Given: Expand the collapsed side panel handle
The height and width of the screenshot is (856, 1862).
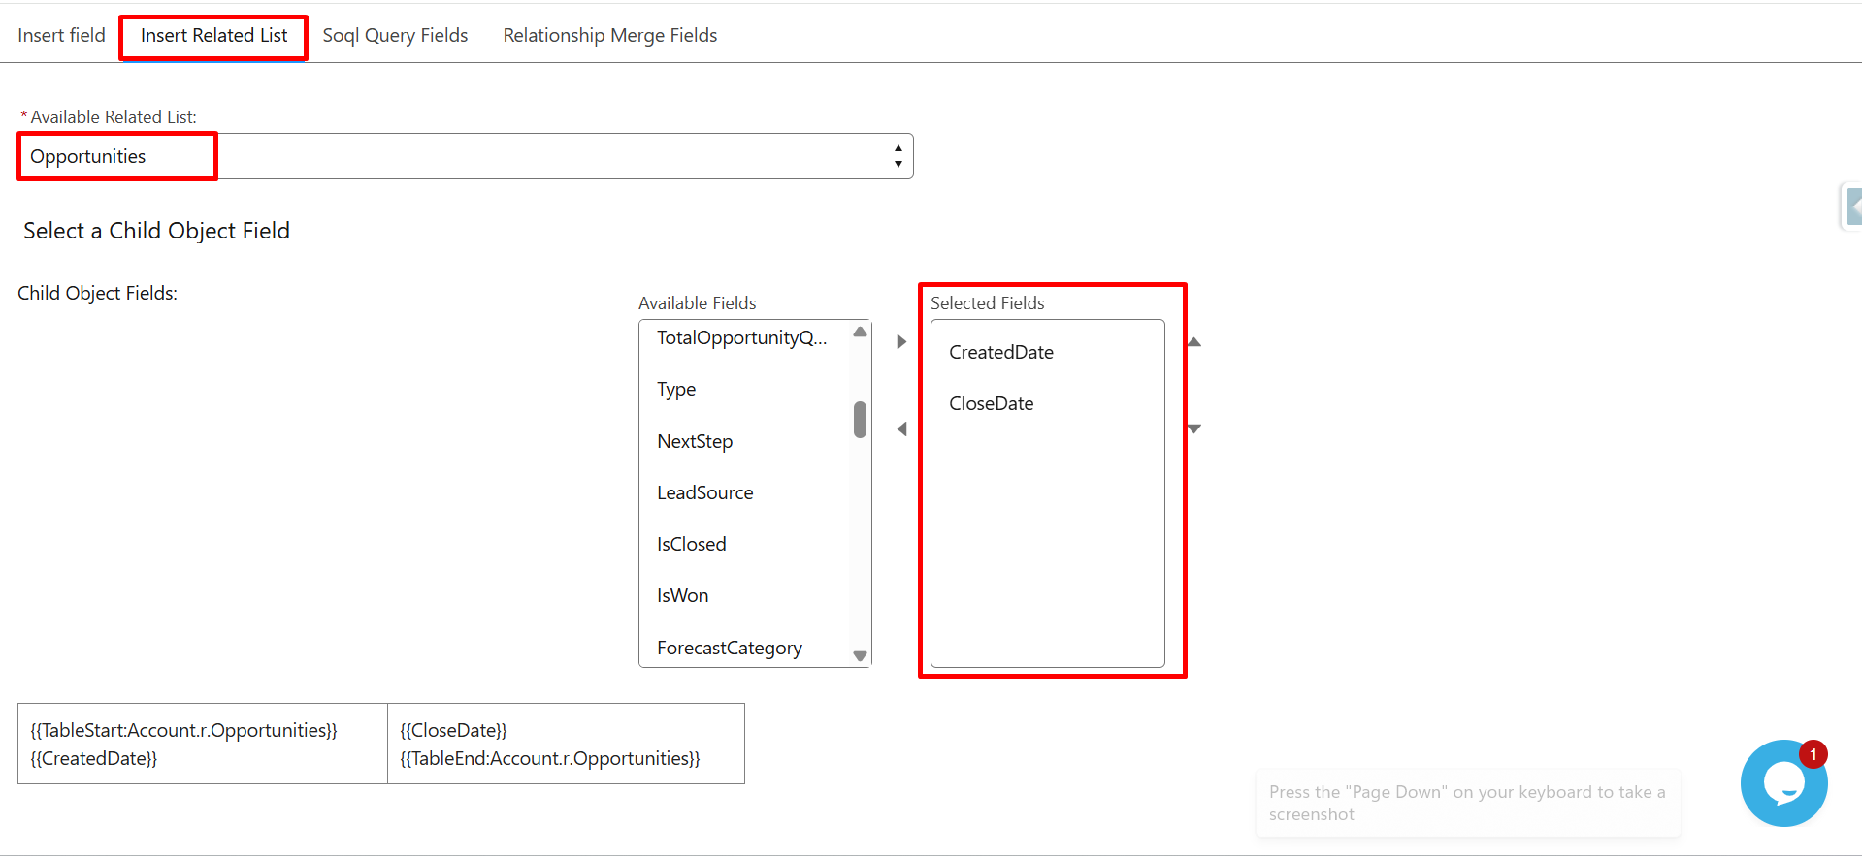Looking at the screenshot, I should (x=1852, y=206).
